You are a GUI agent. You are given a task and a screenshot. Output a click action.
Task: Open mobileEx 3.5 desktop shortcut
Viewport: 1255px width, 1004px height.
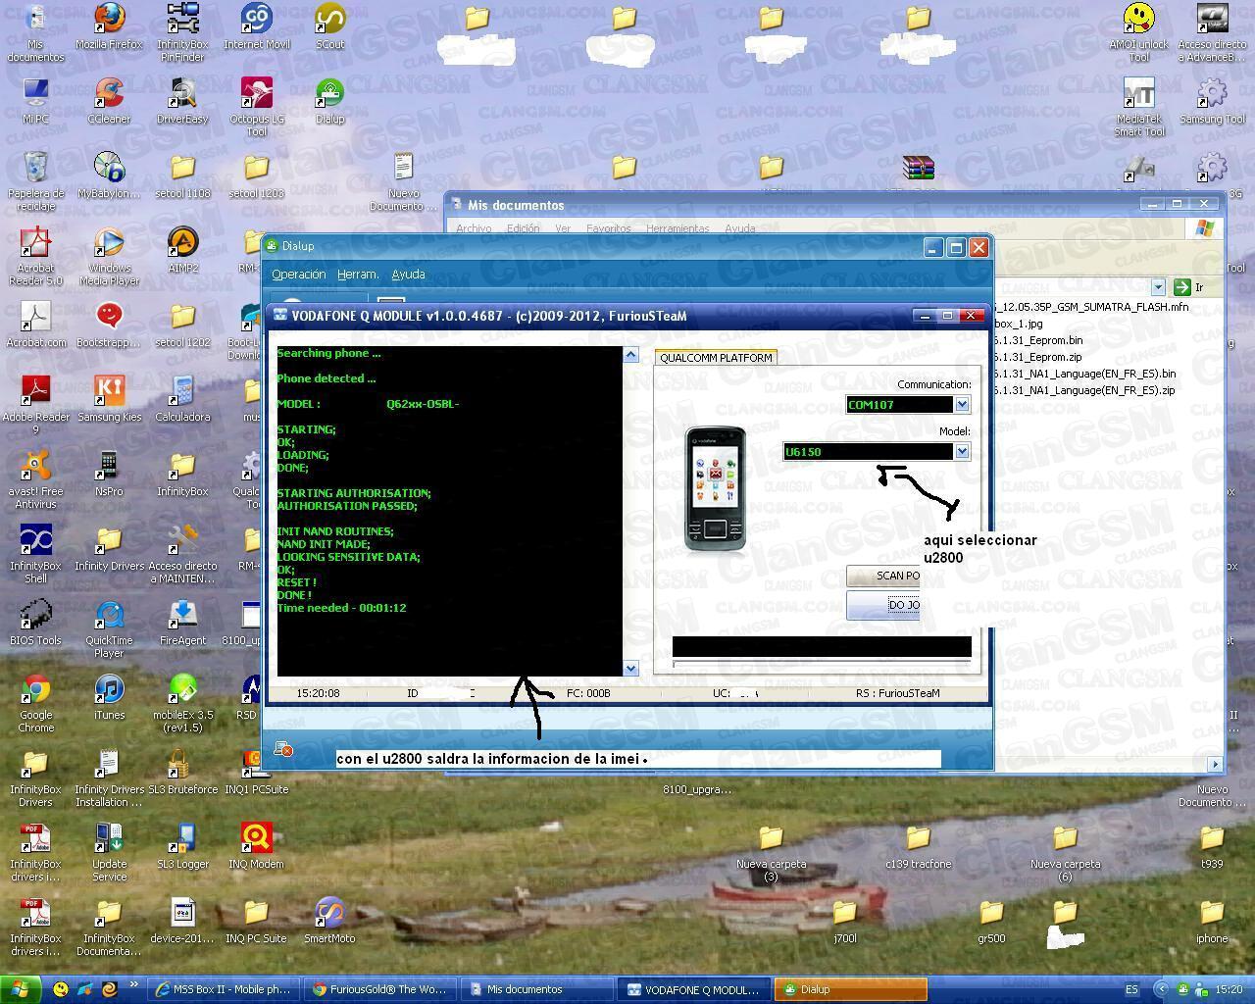(x=182, y=703)
